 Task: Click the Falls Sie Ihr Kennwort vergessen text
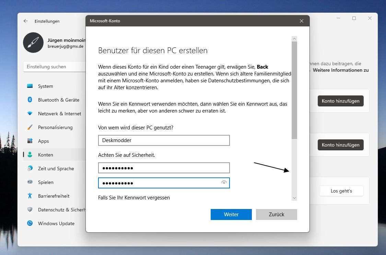pos(134,198)
